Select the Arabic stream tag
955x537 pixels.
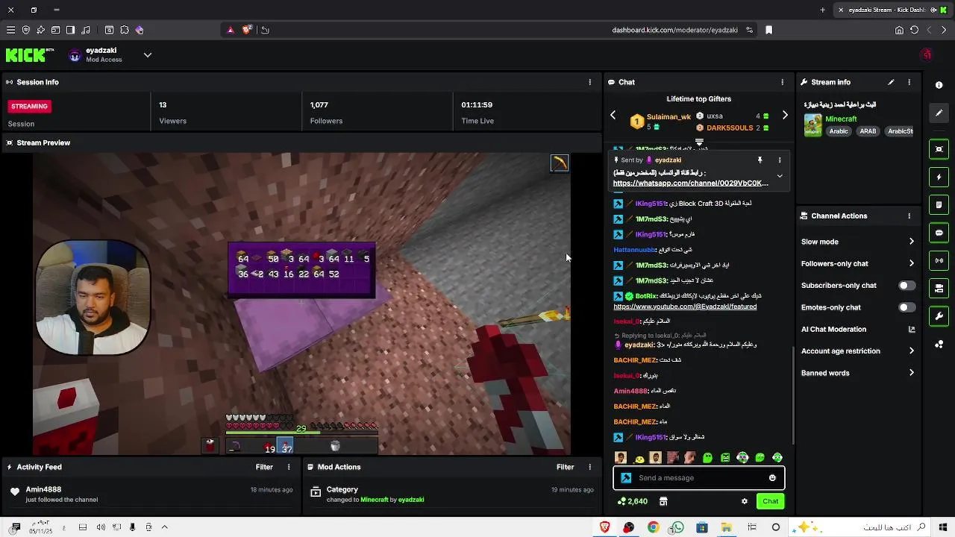pyautogui.click(x=839, y=131)
